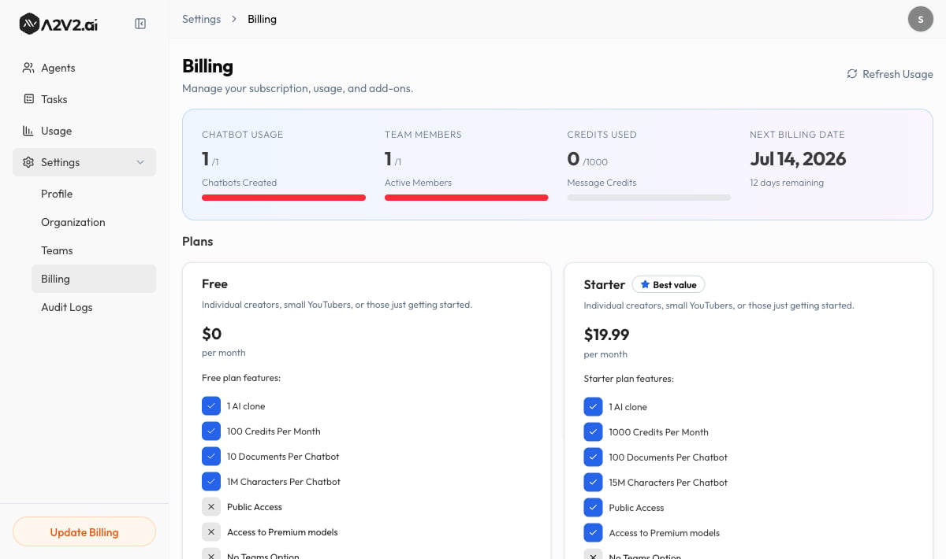
Task: Toggle Free plan 1 AI clone checkbox
Action: [x=211, y=406]
